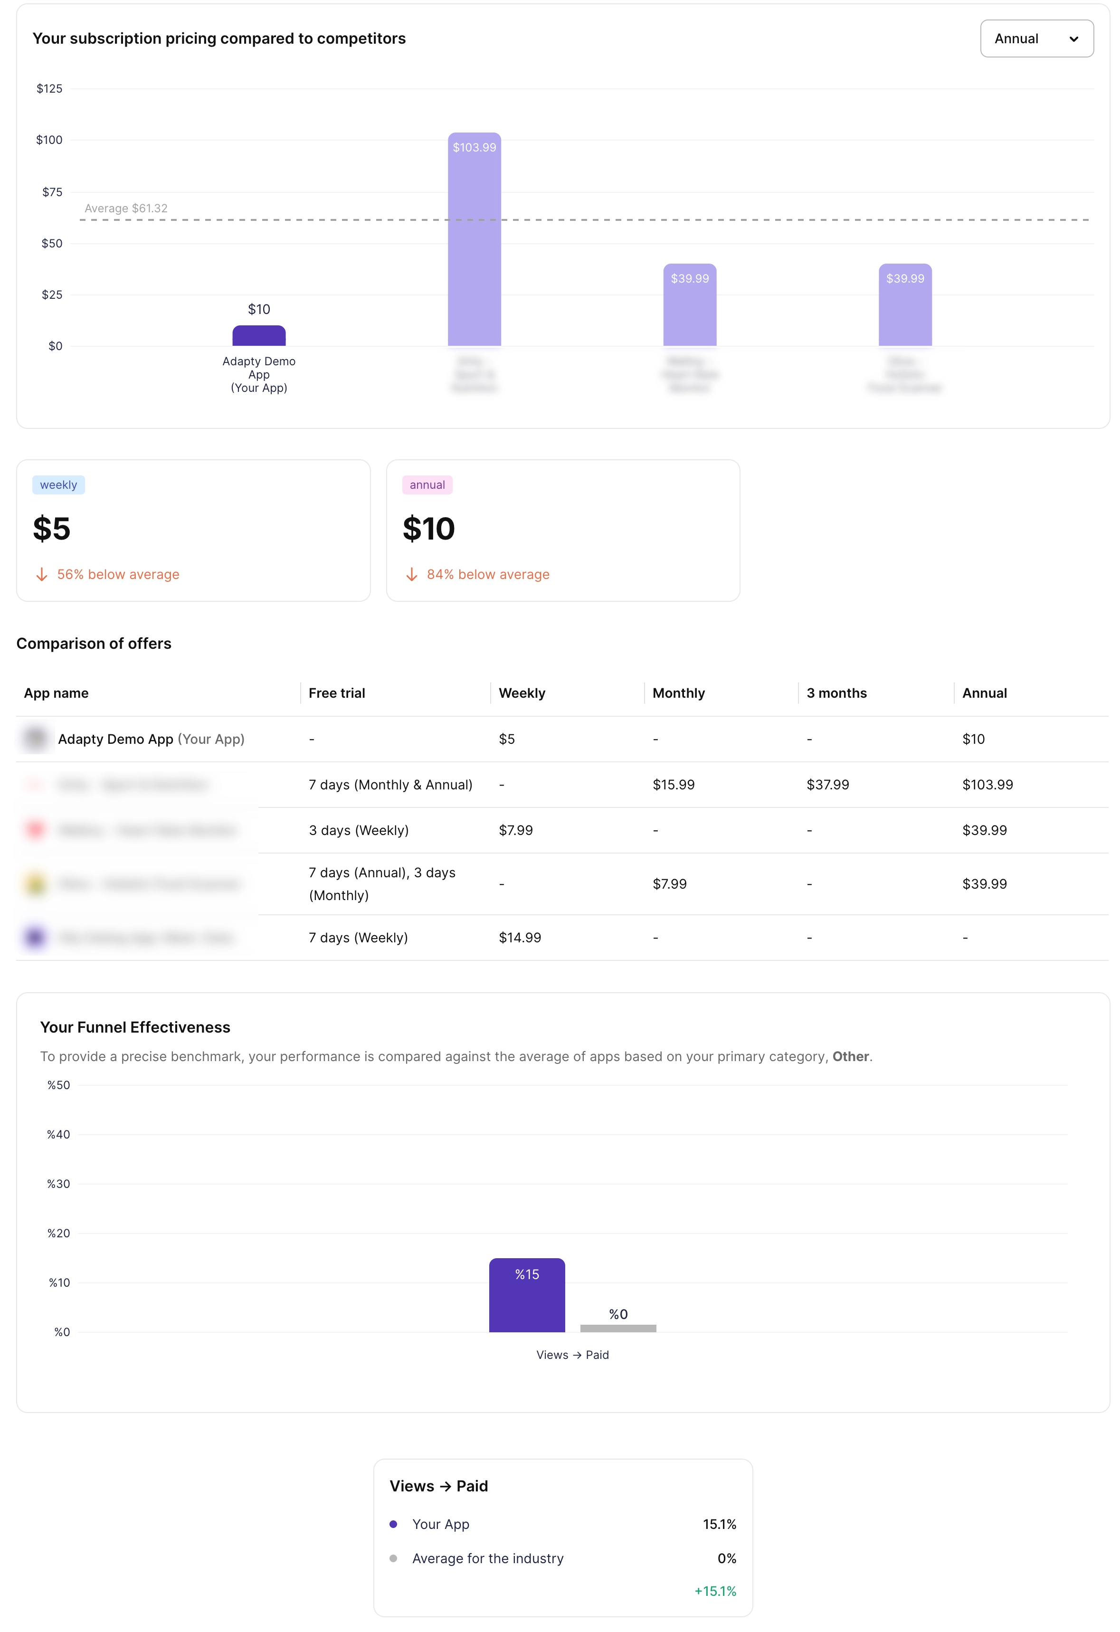Click the down arrow beside 84% below average
The image size is (1120, 1632).
(x=411, y=574)
